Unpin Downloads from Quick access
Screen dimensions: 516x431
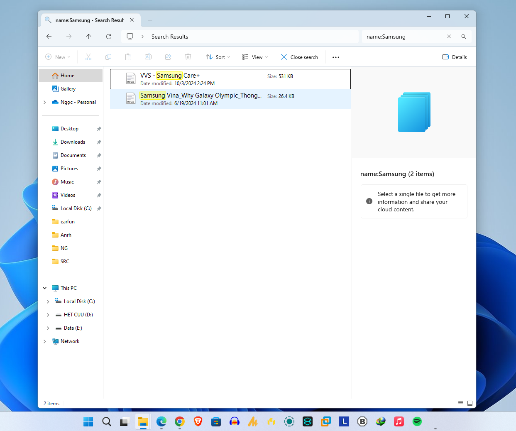point(99,142)
